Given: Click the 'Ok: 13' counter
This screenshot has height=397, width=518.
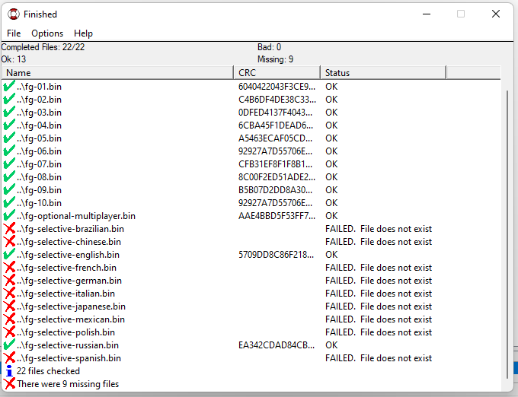Looking at the screenshot, I should tap(14, 59).
